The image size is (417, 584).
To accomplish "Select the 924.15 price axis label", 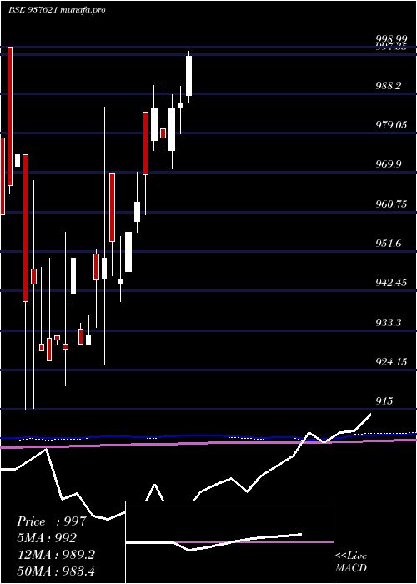I will coord(390,361).
